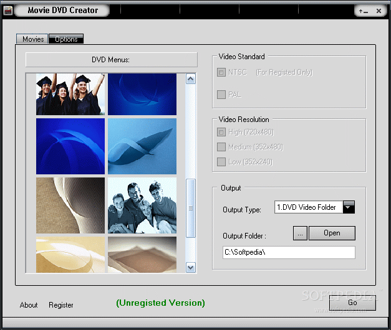Select the golden cream waves thumbnail
This screenshot has height=330, width=391.
point(70,255)
